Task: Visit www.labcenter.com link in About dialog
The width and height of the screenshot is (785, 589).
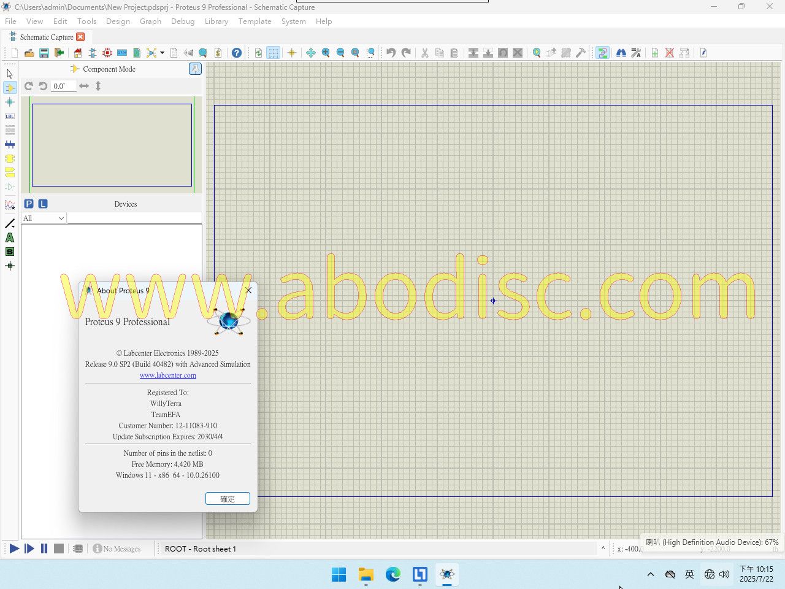Action: 168,375
